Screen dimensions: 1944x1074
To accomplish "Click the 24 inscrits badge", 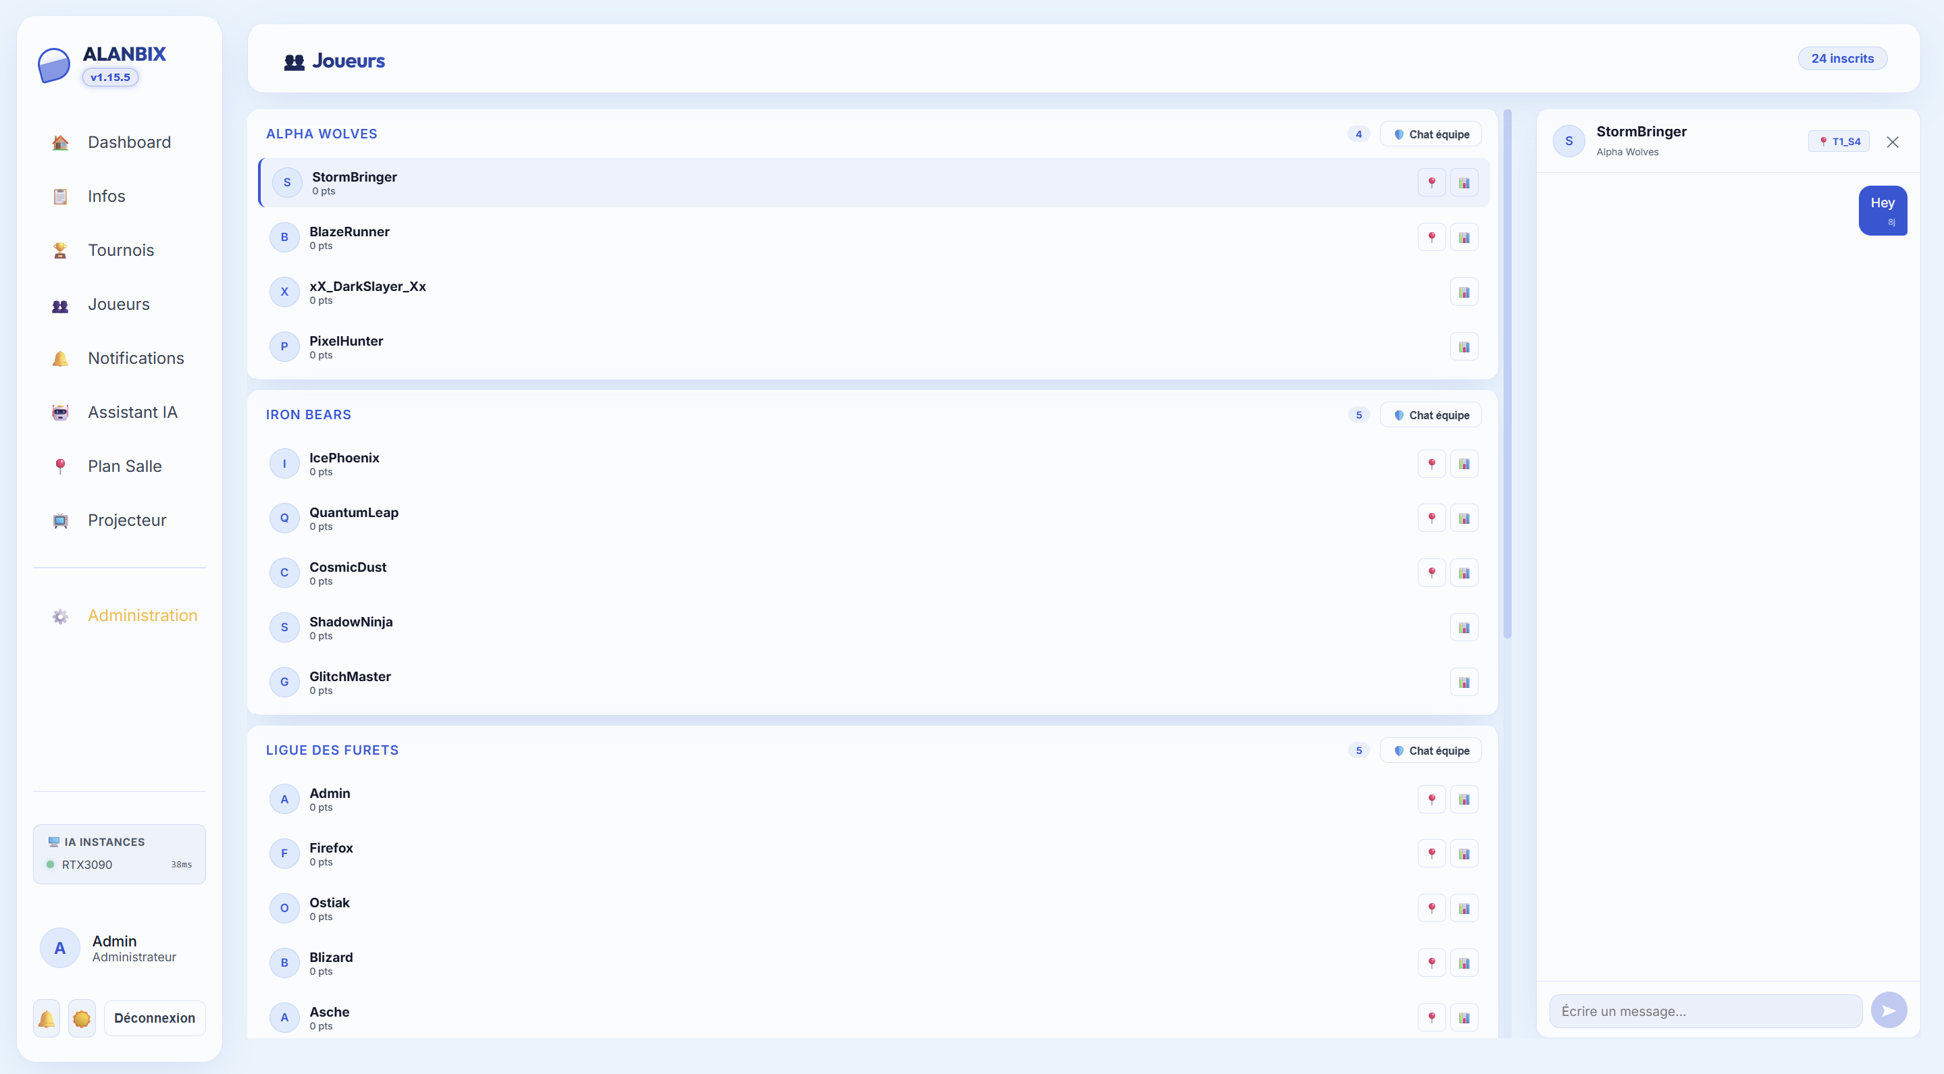I will (x=1842, y=59).
